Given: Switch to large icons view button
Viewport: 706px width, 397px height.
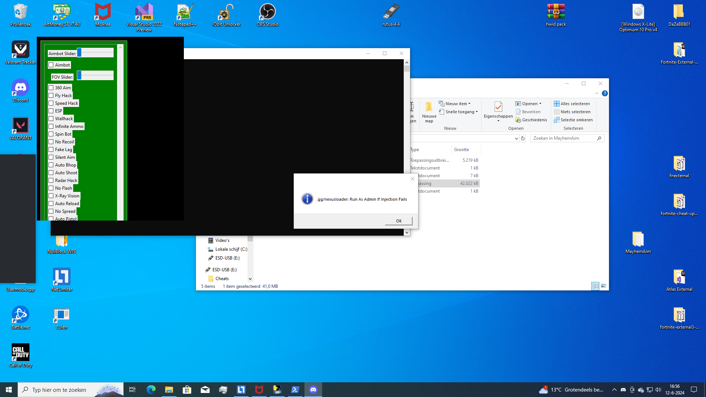Looking at the screenshot, I should [603, 286].
